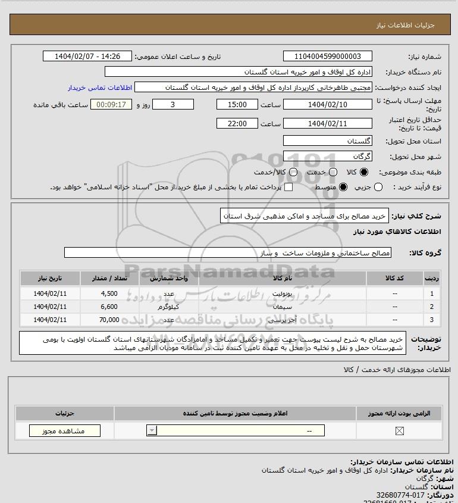The height and width of the screenshot is (503, 458).
Task: Click the واحد شمارش column header
Action: 169,278
